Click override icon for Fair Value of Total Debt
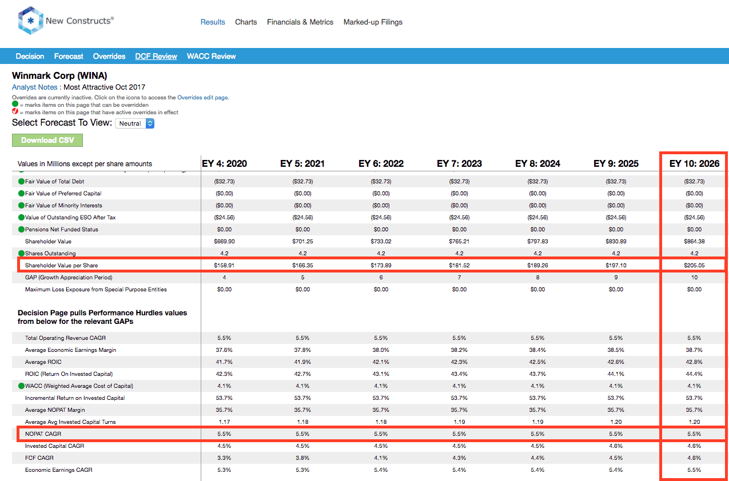 point(21,181)
